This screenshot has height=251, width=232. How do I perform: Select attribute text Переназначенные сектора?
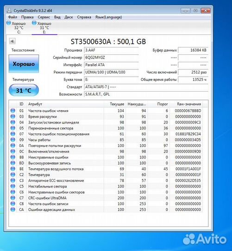[x=50, y=128]
